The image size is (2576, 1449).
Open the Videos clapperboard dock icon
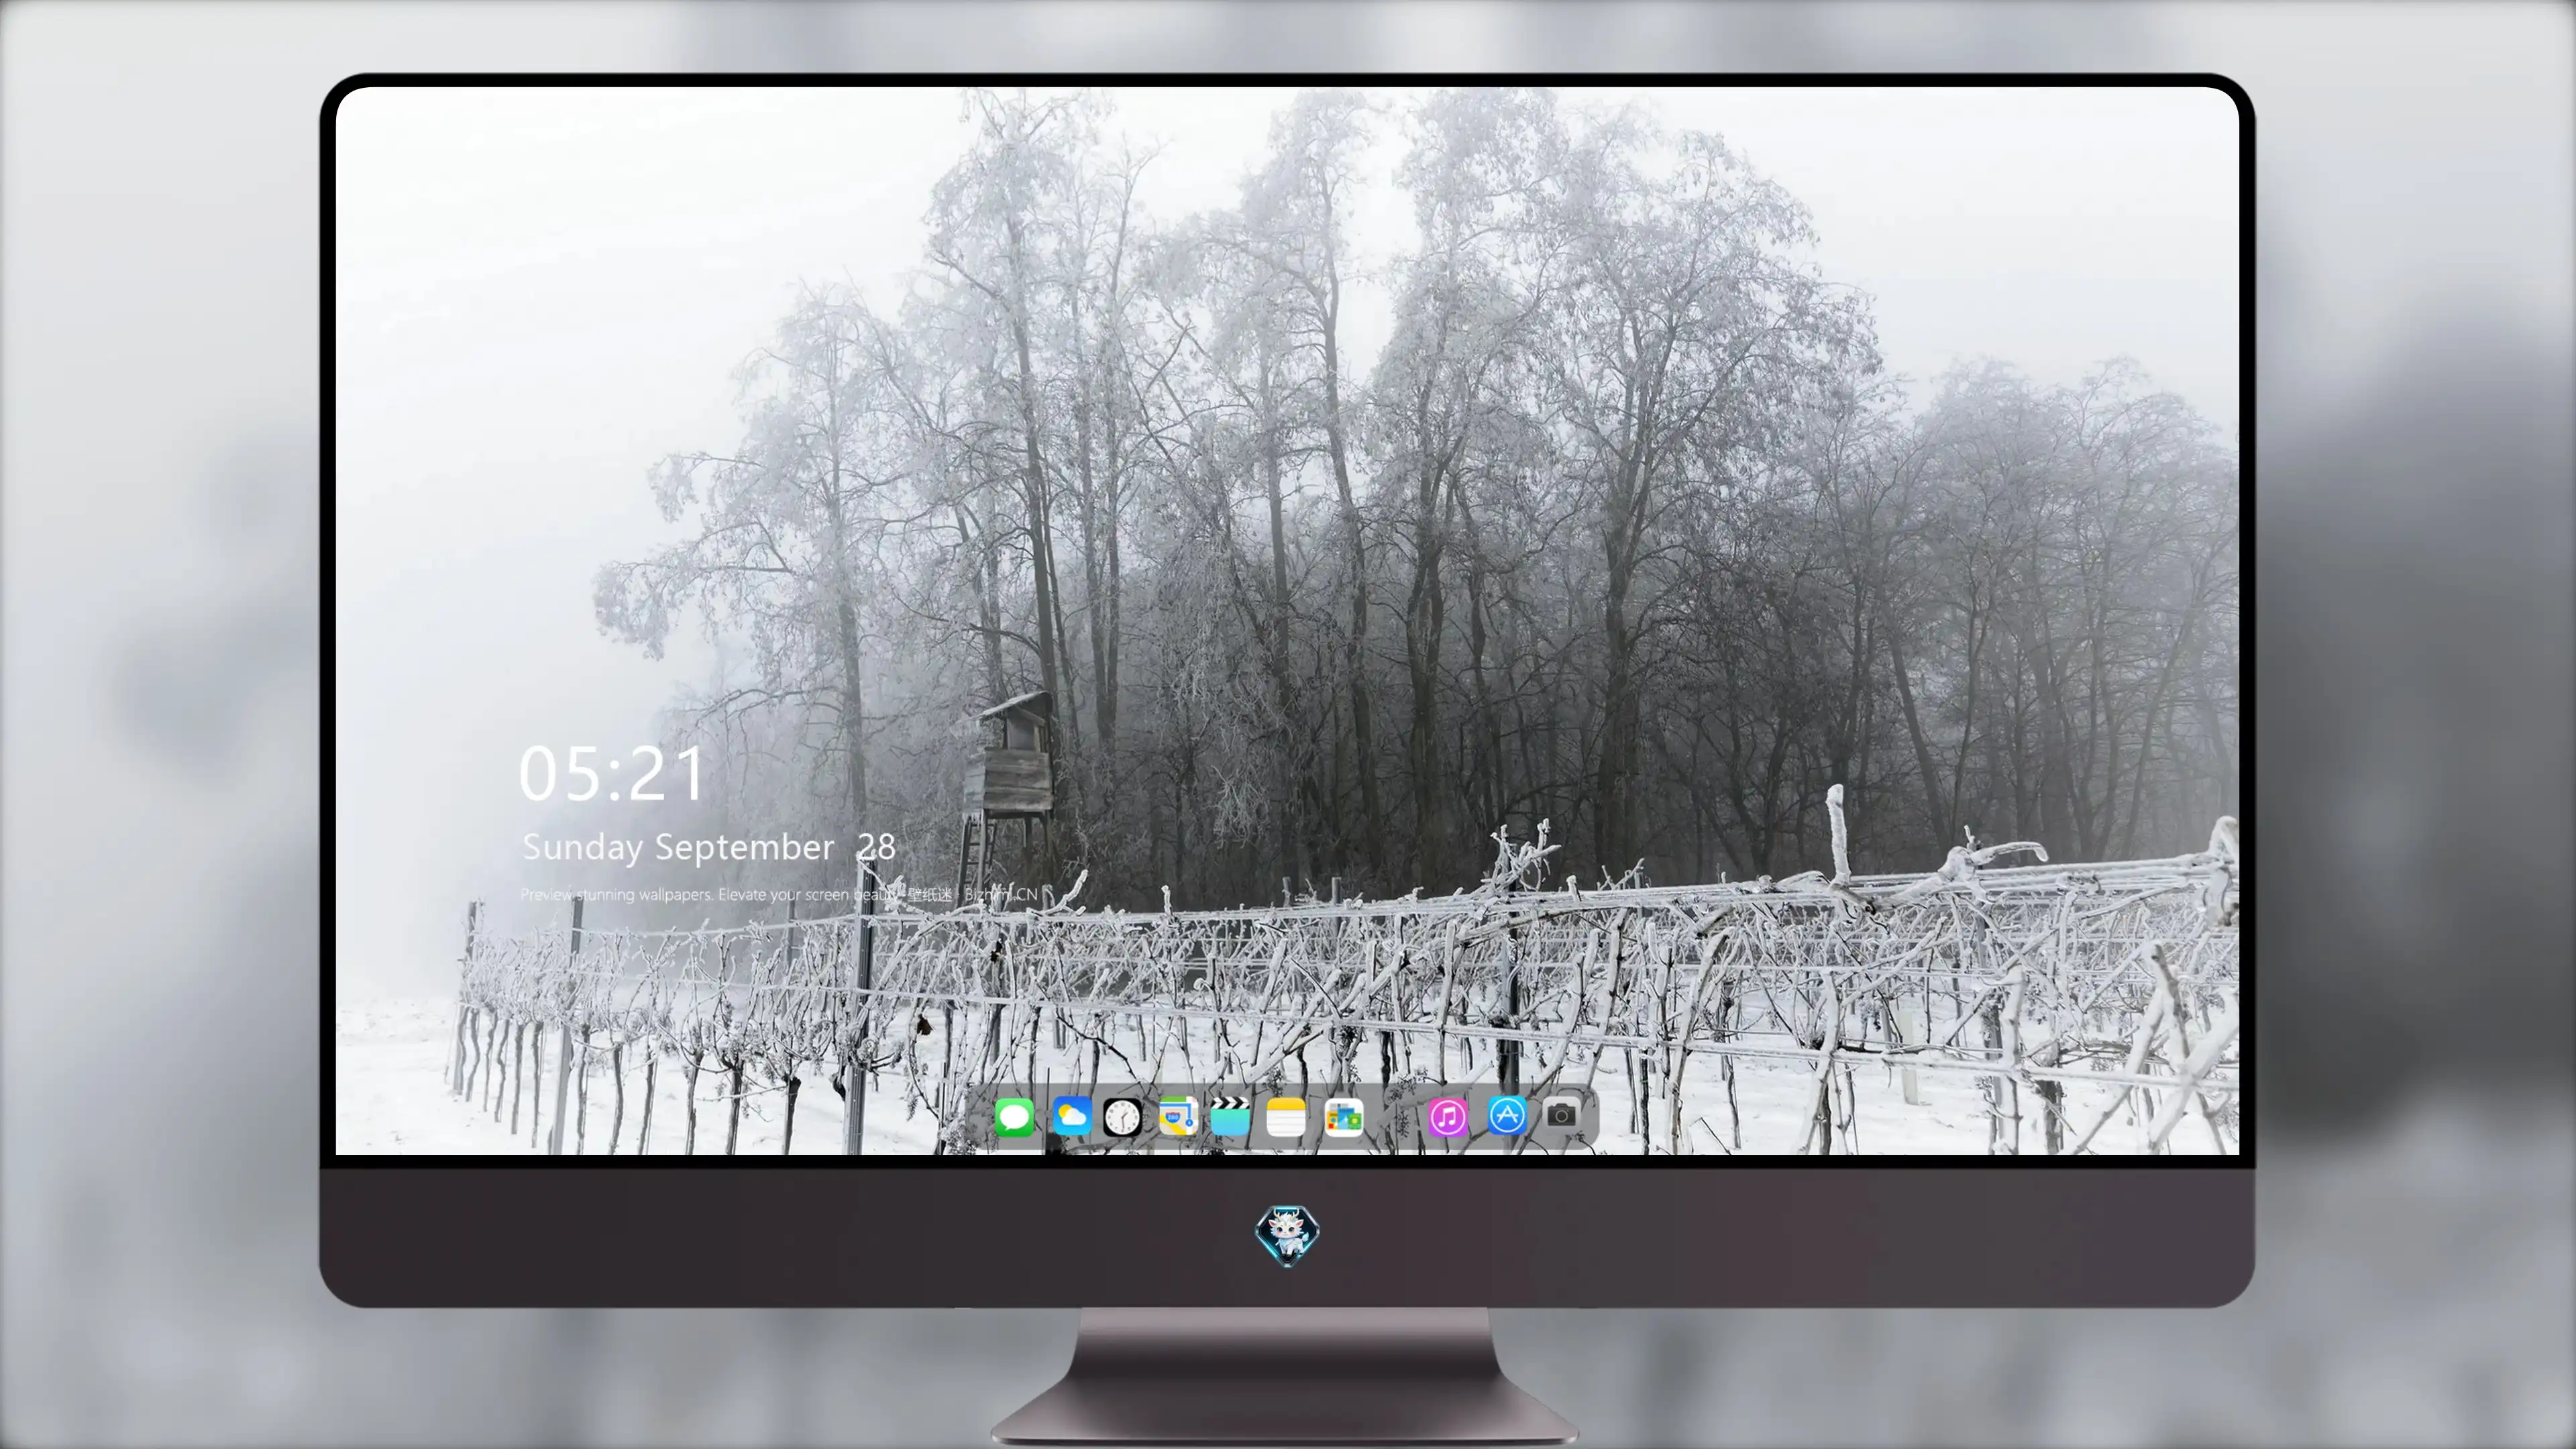pos(1230,1116)
